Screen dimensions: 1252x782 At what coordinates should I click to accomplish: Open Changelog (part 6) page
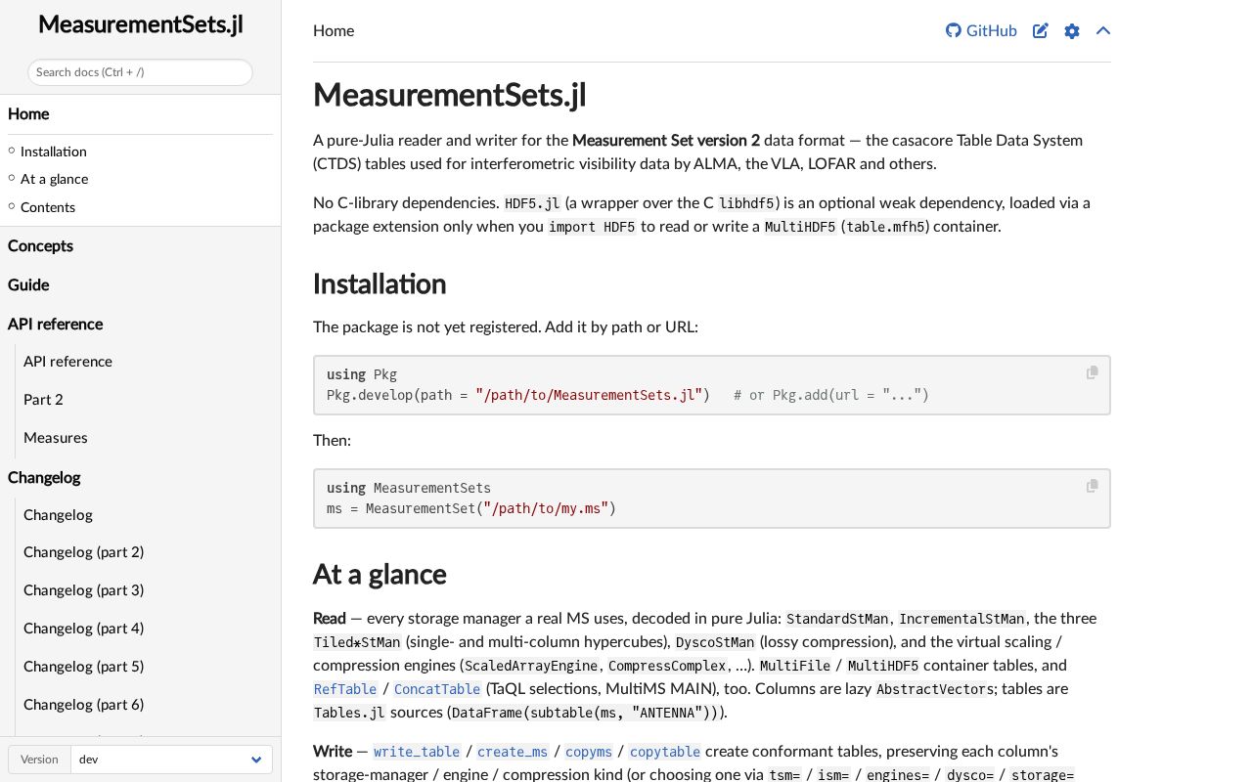(x=83, y=705)
